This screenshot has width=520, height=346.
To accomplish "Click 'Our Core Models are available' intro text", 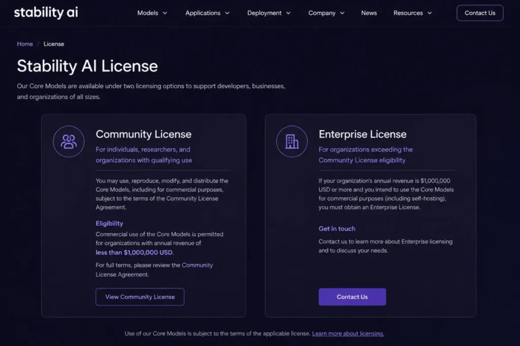I will (151, 91).
